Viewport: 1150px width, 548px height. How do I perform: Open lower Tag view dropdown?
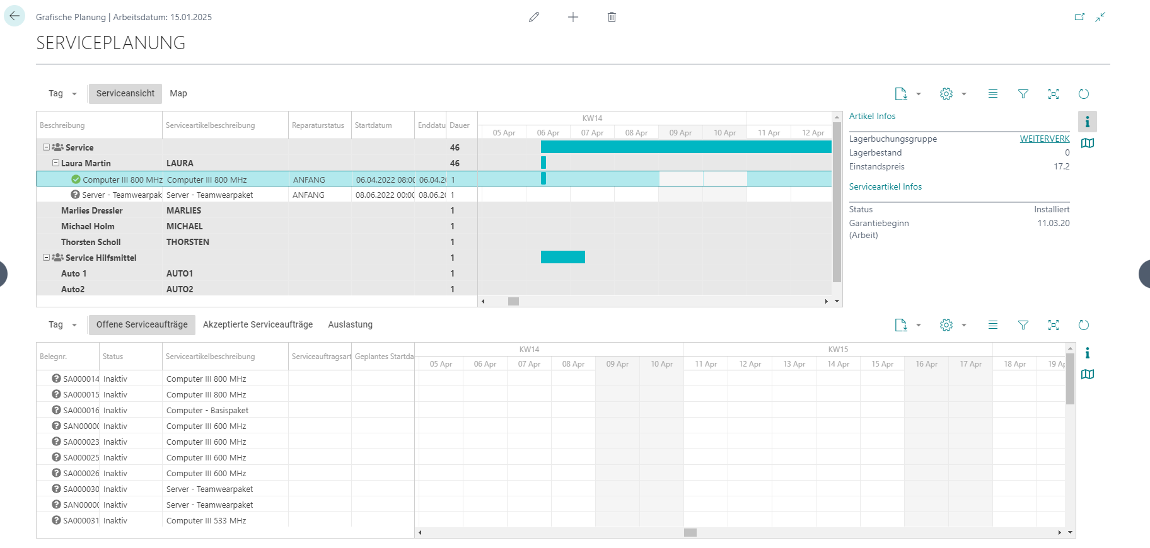[x=62, y=324]
